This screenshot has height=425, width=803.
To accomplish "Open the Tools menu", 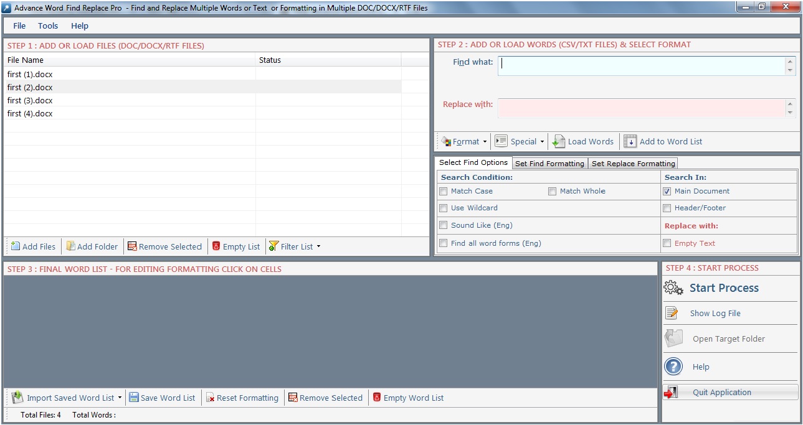I will 48,26.
